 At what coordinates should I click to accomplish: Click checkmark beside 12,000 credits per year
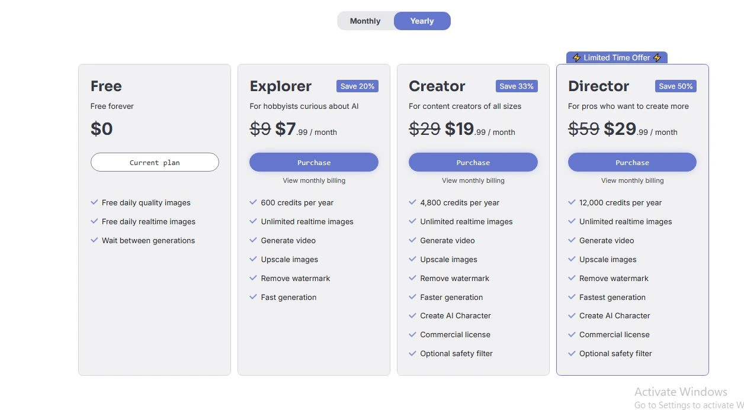[572, 202]
